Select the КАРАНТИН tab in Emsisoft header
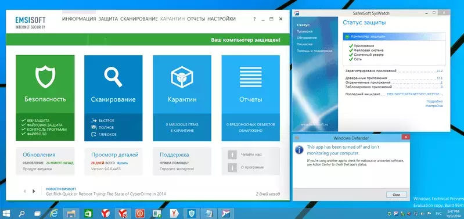The height and width of the screenshot is (219, 464). coord(172,19)
